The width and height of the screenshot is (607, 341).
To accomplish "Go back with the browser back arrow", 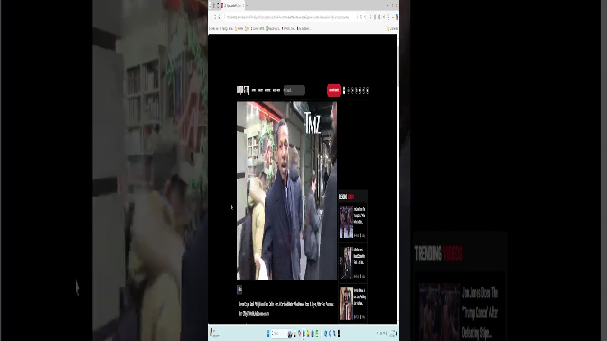I will click(211, 17).
